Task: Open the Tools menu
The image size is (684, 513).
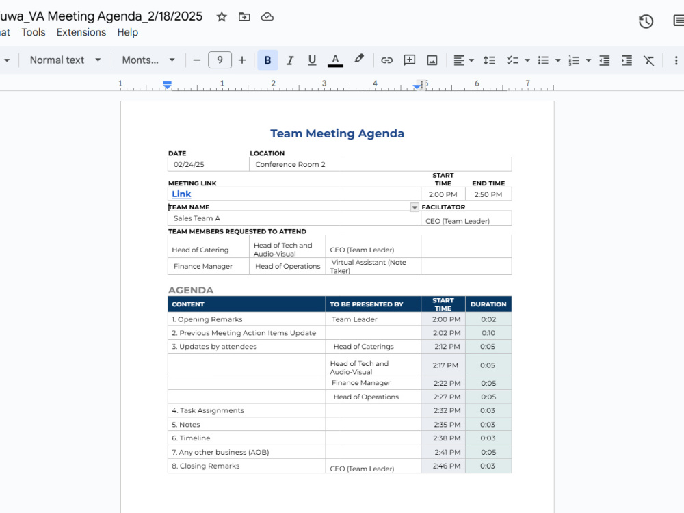Action: click(x=33, y=32)
